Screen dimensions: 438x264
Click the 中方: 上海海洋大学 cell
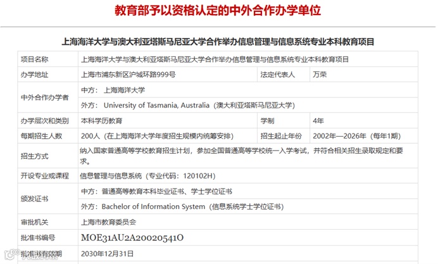coord(248,90)
